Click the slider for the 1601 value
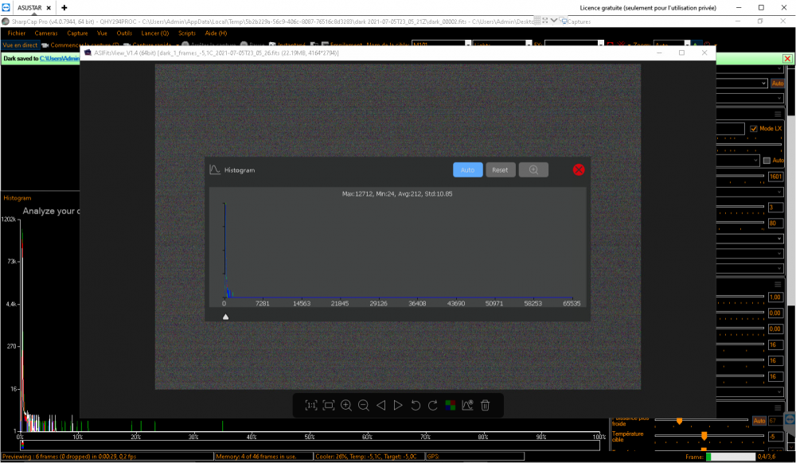The width and height of the screenshot is (796, 463). coord(739,176)
